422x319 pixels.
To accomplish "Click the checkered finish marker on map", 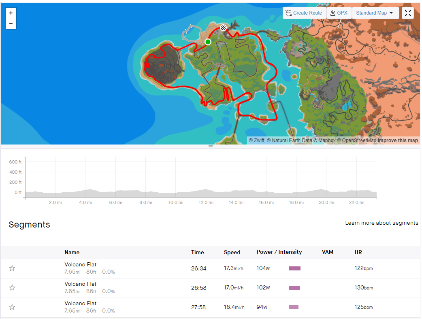I will [x=224, y=28].
